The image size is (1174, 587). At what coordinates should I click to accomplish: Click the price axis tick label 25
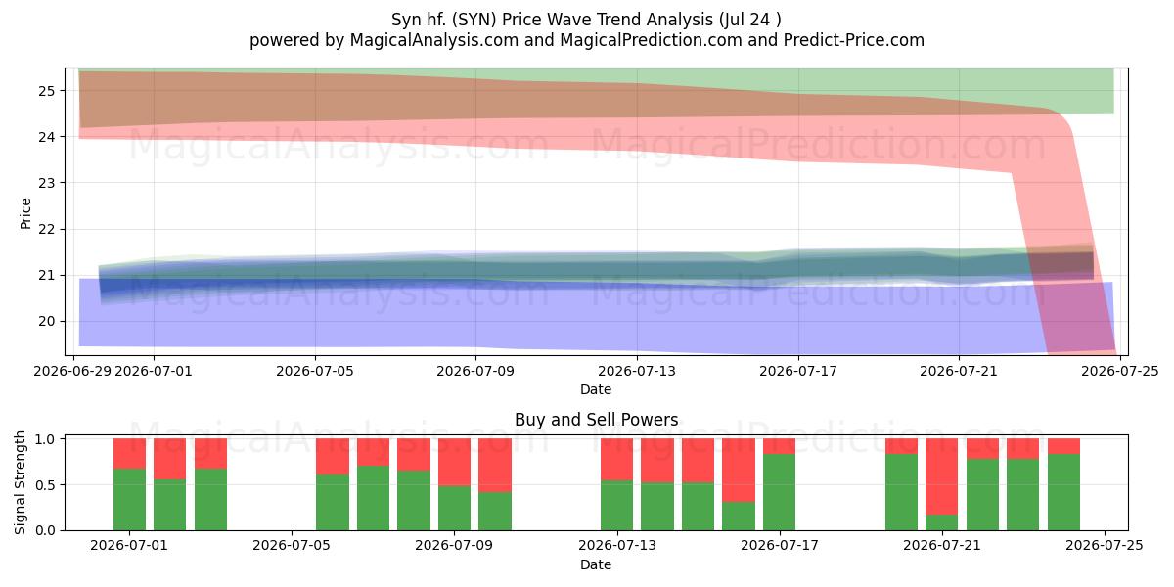tap(49, 91)
